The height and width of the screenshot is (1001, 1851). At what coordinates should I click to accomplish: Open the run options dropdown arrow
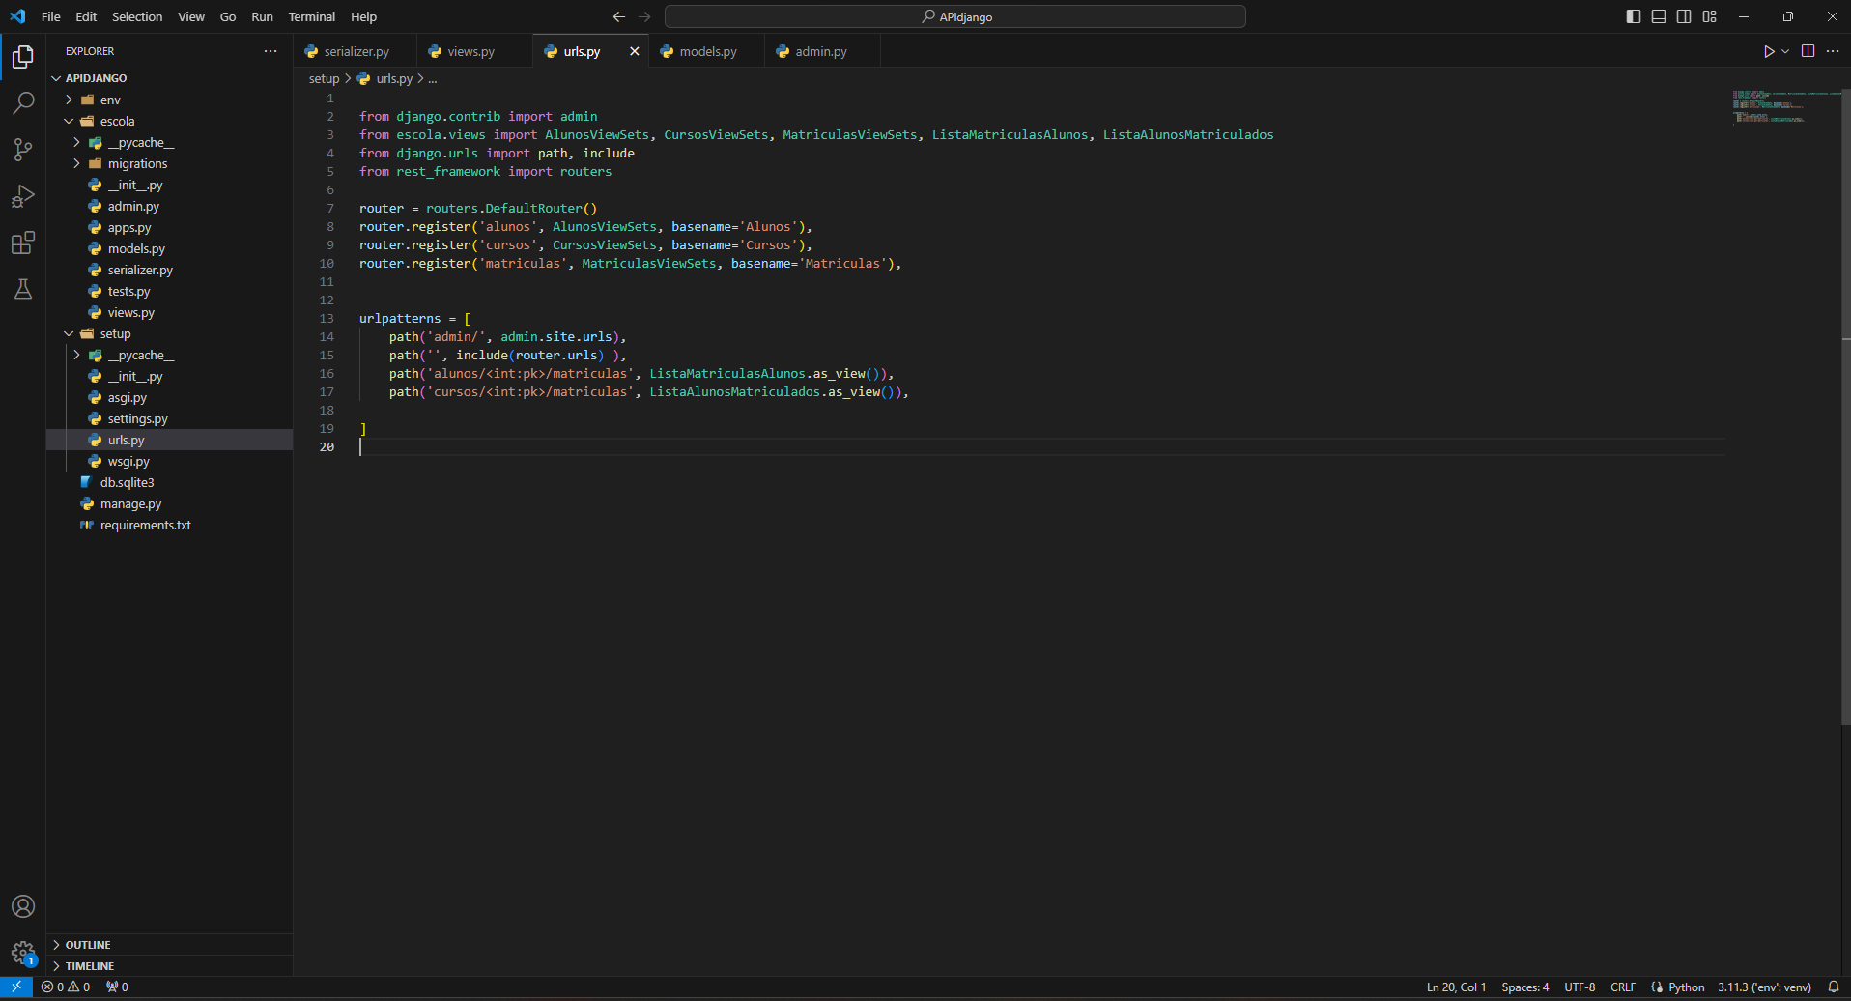[1785, 51]
